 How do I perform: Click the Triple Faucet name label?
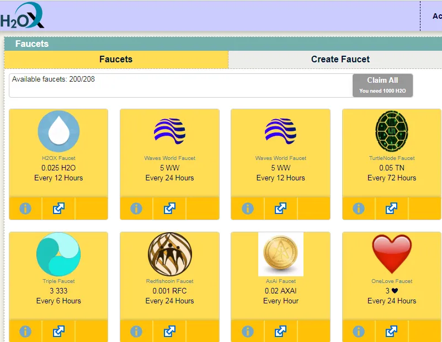pos(58,281)
